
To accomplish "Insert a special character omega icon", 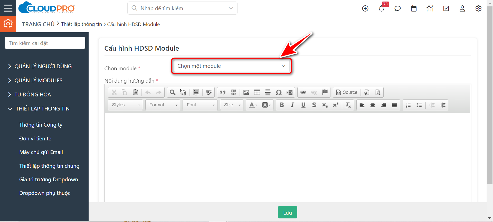I will pyautogui.click(x=279, y=92).
